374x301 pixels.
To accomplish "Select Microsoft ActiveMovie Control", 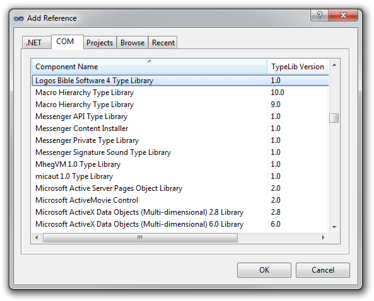I will tap(180, 200).
